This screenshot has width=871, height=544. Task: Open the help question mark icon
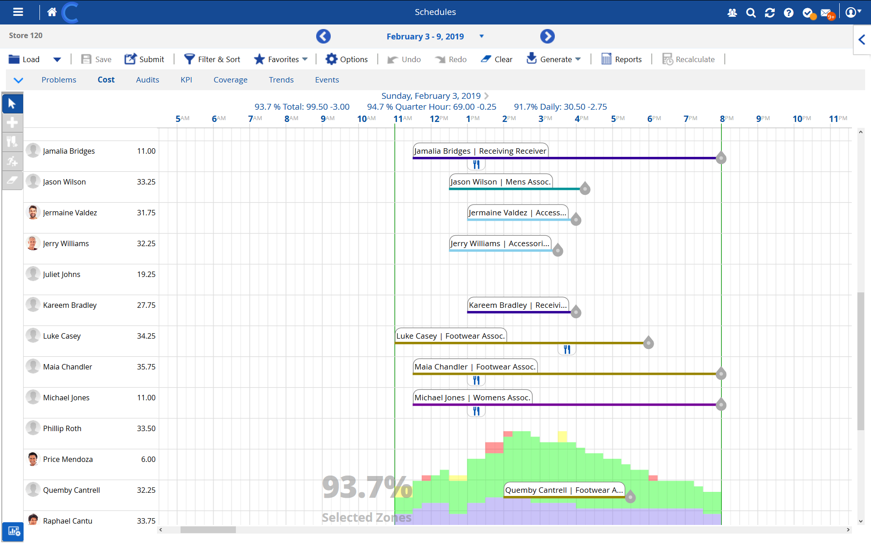click(x=789, y=13)
